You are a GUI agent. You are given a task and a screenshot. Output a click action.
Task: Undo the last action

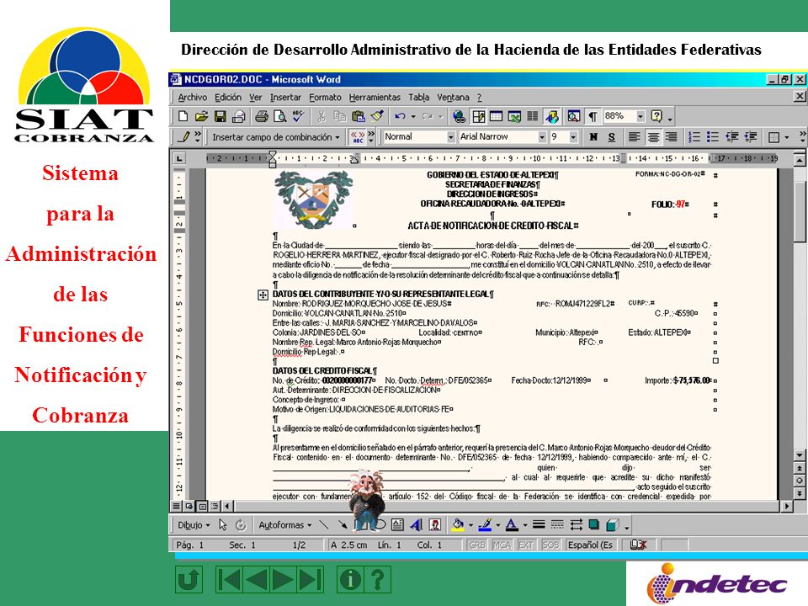click(x=400, y=116)
